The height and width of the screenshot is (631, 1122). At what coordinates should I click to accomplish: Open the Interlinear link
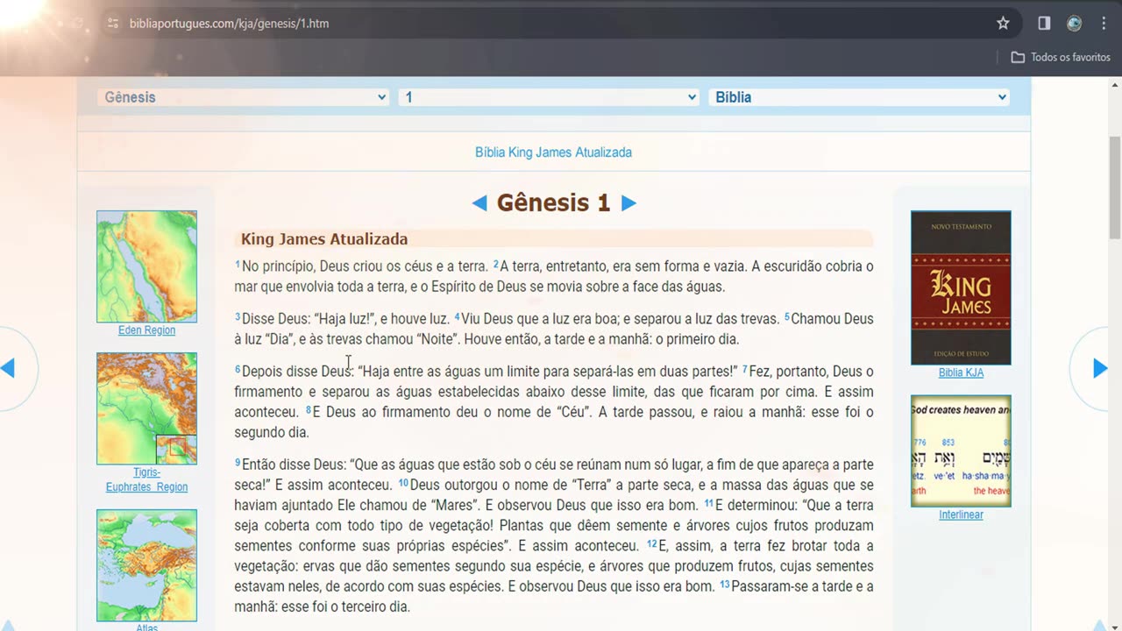point(961,514)
